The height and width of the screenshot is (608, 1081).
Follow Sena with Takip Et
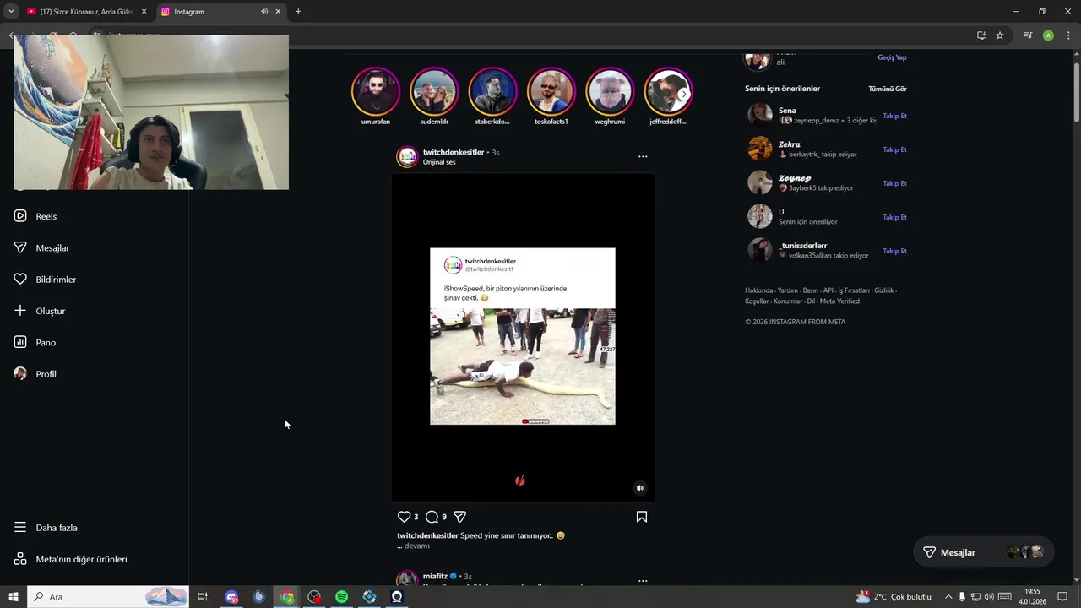894,116
